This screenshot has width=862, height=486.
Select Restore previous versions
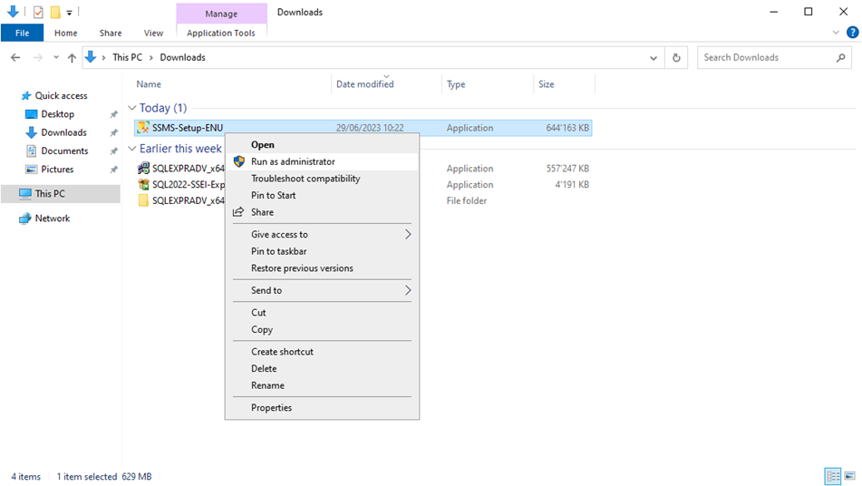322,268
